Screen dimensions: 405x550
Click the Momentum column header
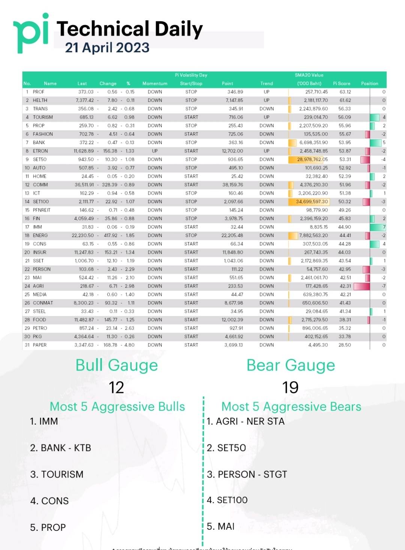155,84
